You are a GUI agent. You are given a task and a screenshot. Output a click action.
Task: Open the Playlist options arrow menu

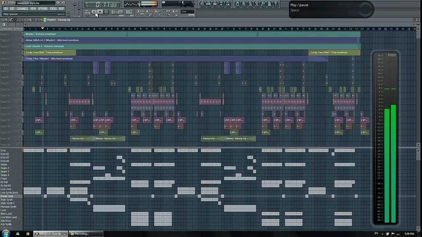[x=2, y=20]
